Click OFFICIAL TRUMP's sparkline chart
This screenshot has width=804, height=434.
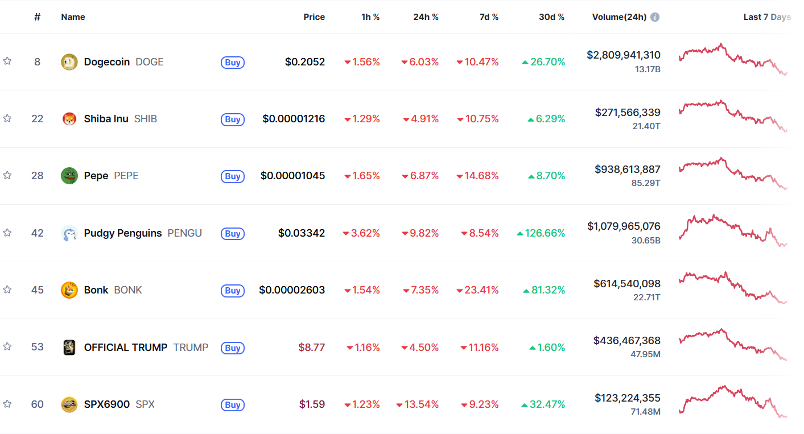click(734, 347)
